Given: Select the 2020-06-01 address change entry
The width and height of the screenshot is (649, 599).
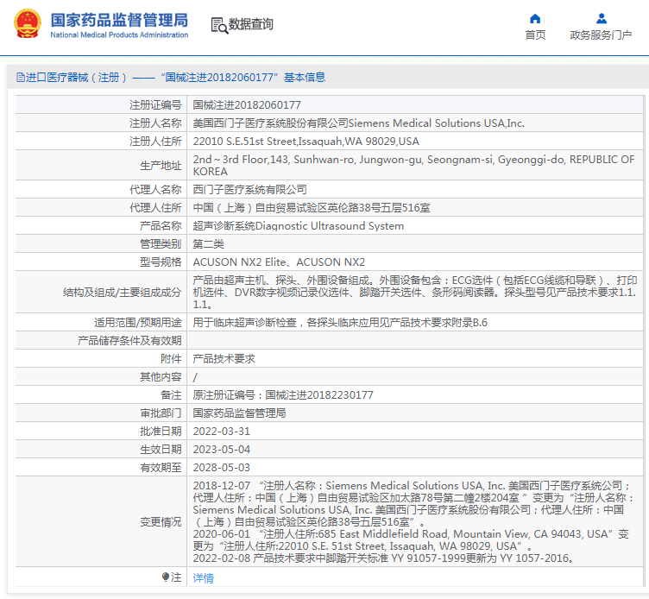Looking at the screenshot, I should click(411, 540).
